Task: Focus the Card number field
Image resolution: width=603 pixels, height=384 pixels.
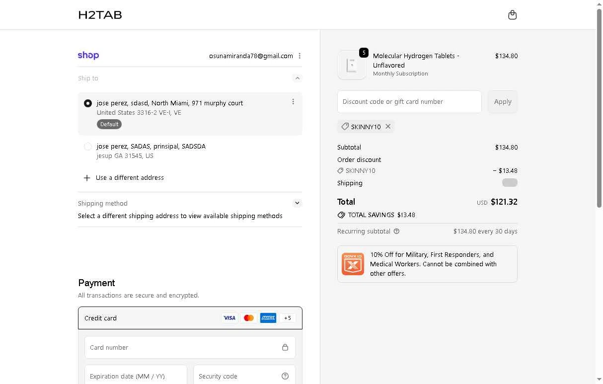Action: [190, 347]
